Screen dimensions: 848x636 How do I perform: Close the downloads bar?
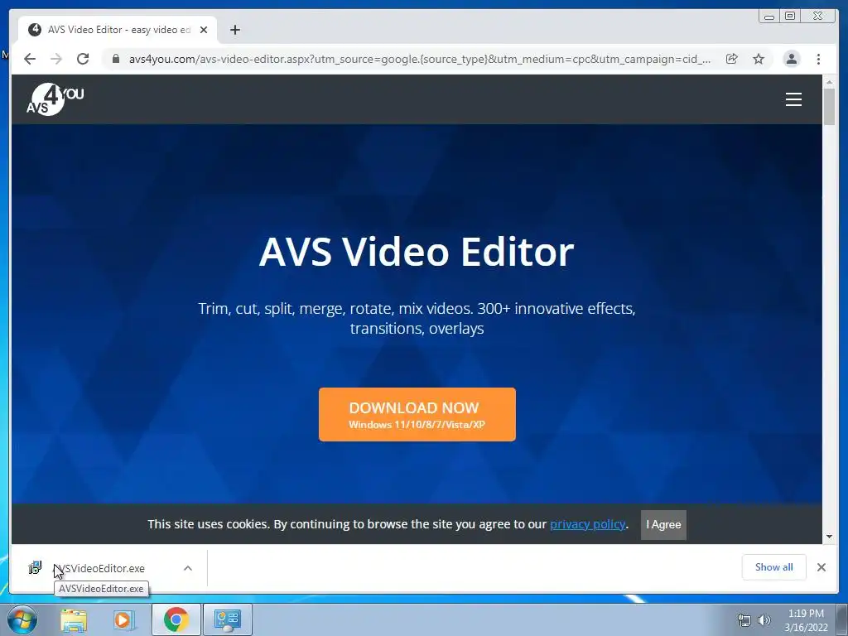point(821,567)
